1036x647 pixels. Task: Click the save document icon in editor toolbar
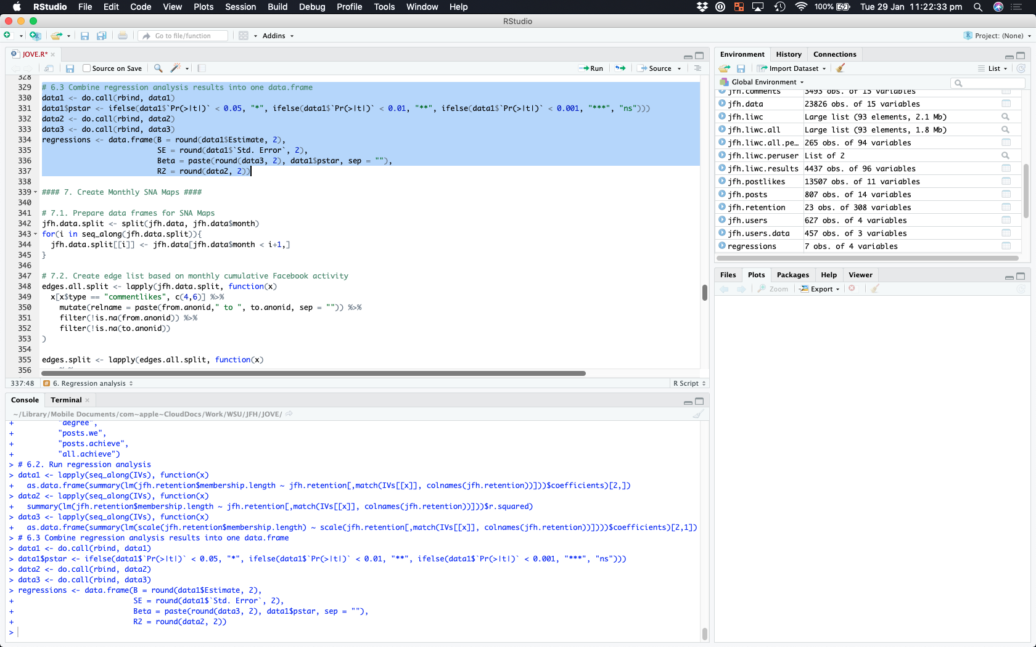pyautogui.click(x=70, y=68)
